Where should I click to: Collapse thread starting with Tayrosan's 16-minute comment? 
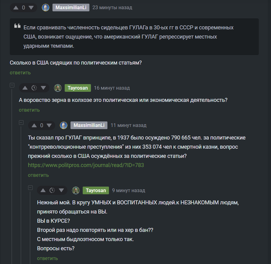pos(12,85)
